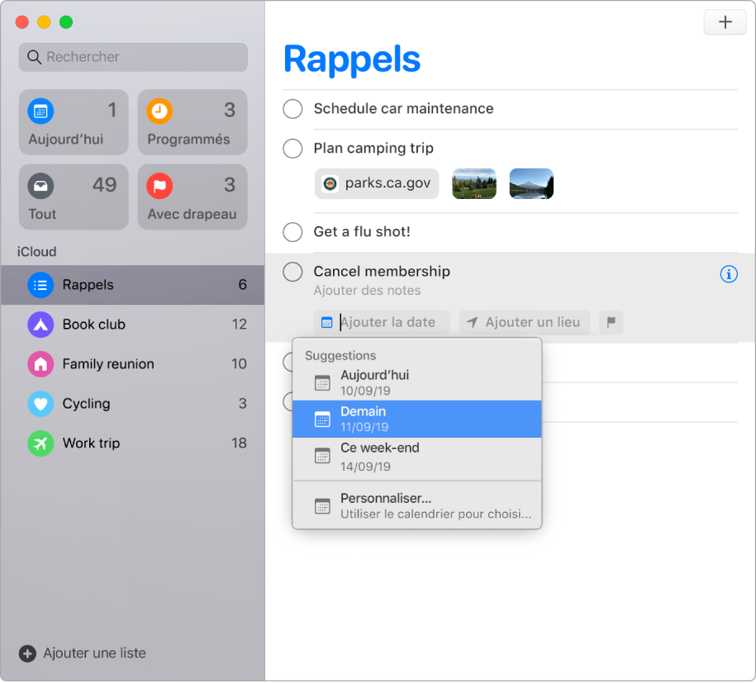Screen dimensions: 756x683
Task: Open the Book club list icon
Action: point(40,325)
